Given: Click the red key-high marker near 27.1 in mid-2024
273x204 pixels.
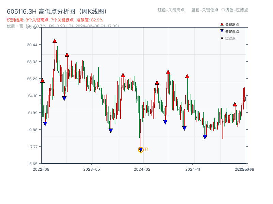Looking at the screenshot, I should pyautogui.click(x=168, y=72).
